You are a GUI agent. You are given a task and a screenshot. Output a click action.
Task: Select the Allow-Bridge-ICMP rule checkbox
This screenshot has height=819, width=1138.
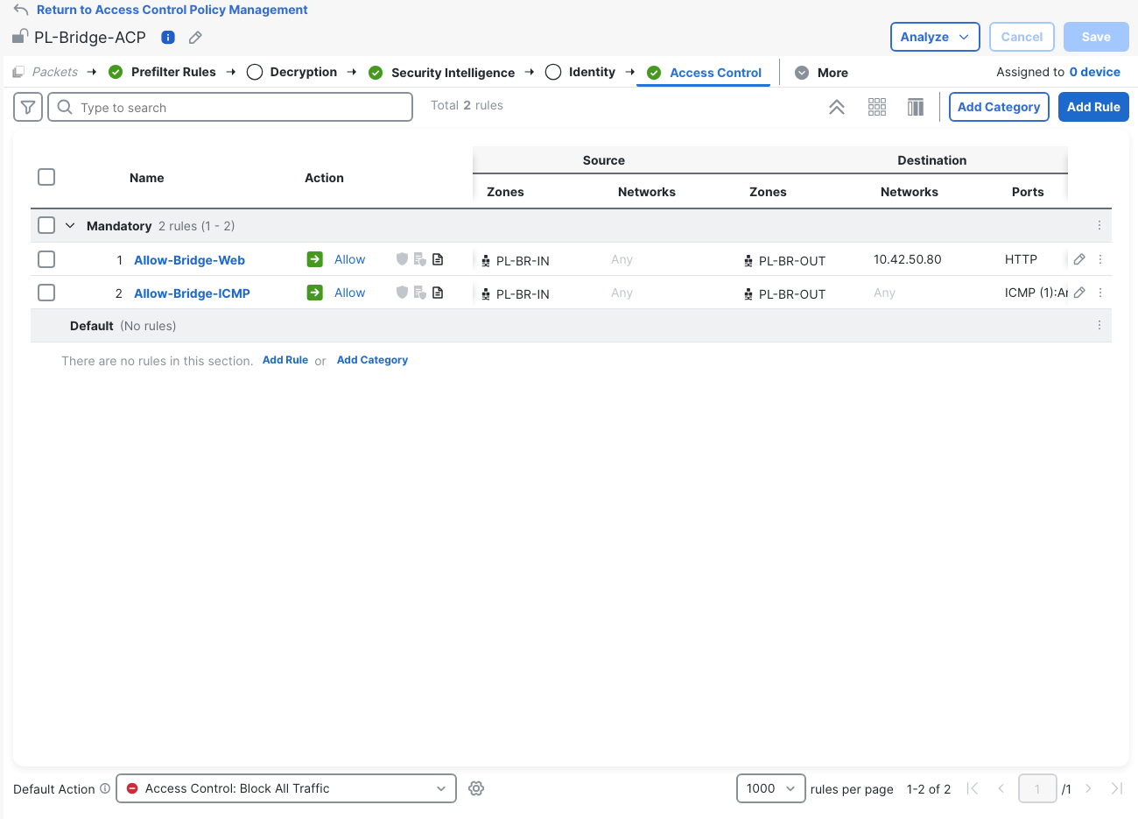pyautogui.click(x=46, y=293)
